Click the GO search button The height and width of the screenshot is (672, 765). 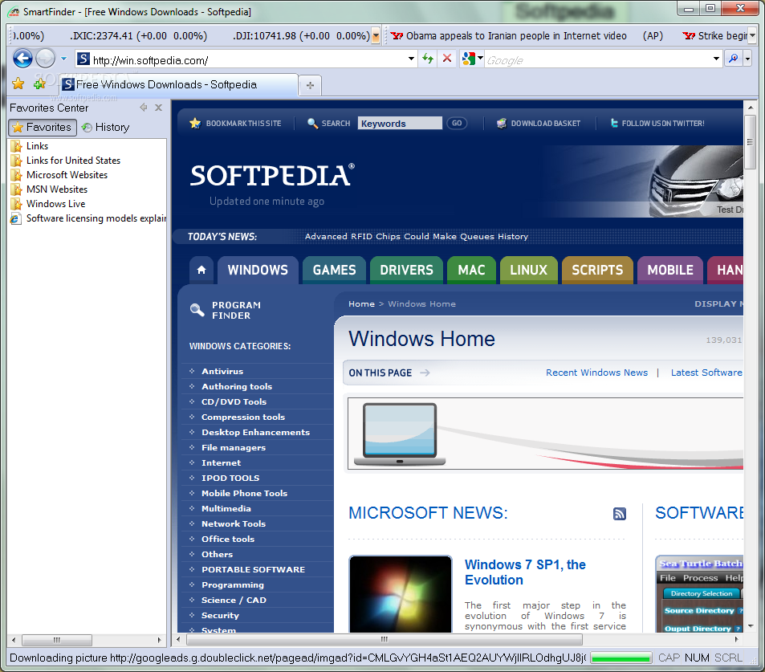tap(457, 124)
